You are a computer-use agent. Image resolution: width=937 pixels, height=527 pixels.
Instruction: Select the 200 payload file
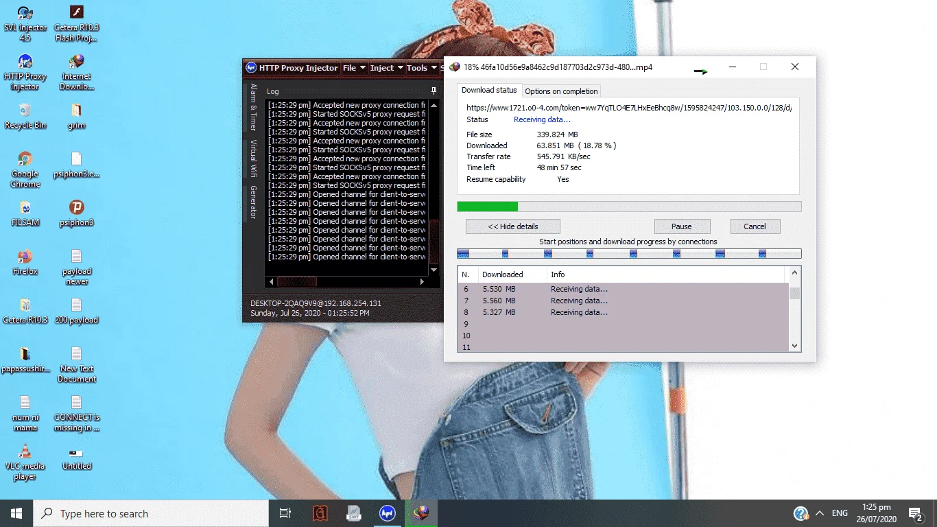(x=77, y=311)
